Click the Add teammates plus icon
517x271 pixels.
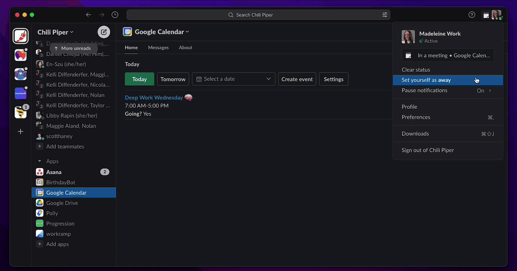pos(40,146)
